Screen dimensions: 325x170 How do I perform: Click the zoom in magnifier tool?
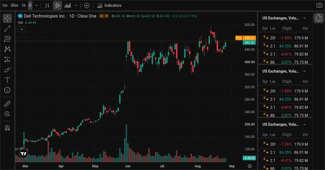point(7,114)
